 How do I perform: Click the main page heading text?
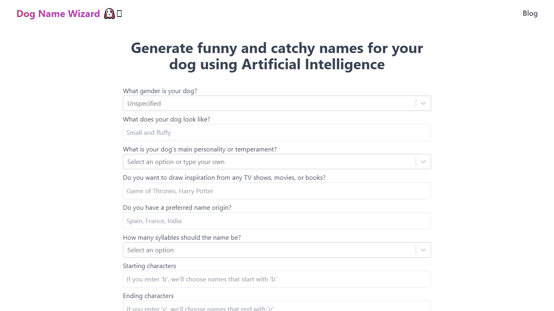[277, 56]
